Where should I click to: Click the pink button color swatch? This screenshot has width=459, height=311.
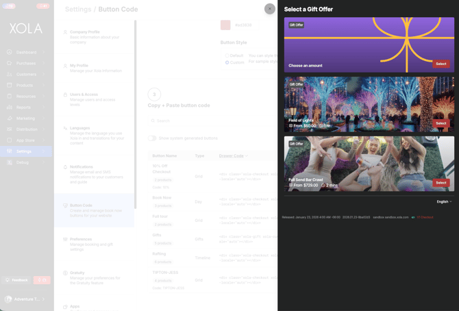(x=225, y=25)
